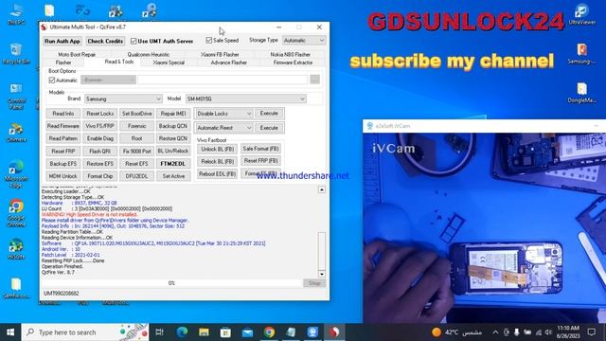Open the volume control in tray
The width and height of the screenshot is (606, 341).
(548, 332)
